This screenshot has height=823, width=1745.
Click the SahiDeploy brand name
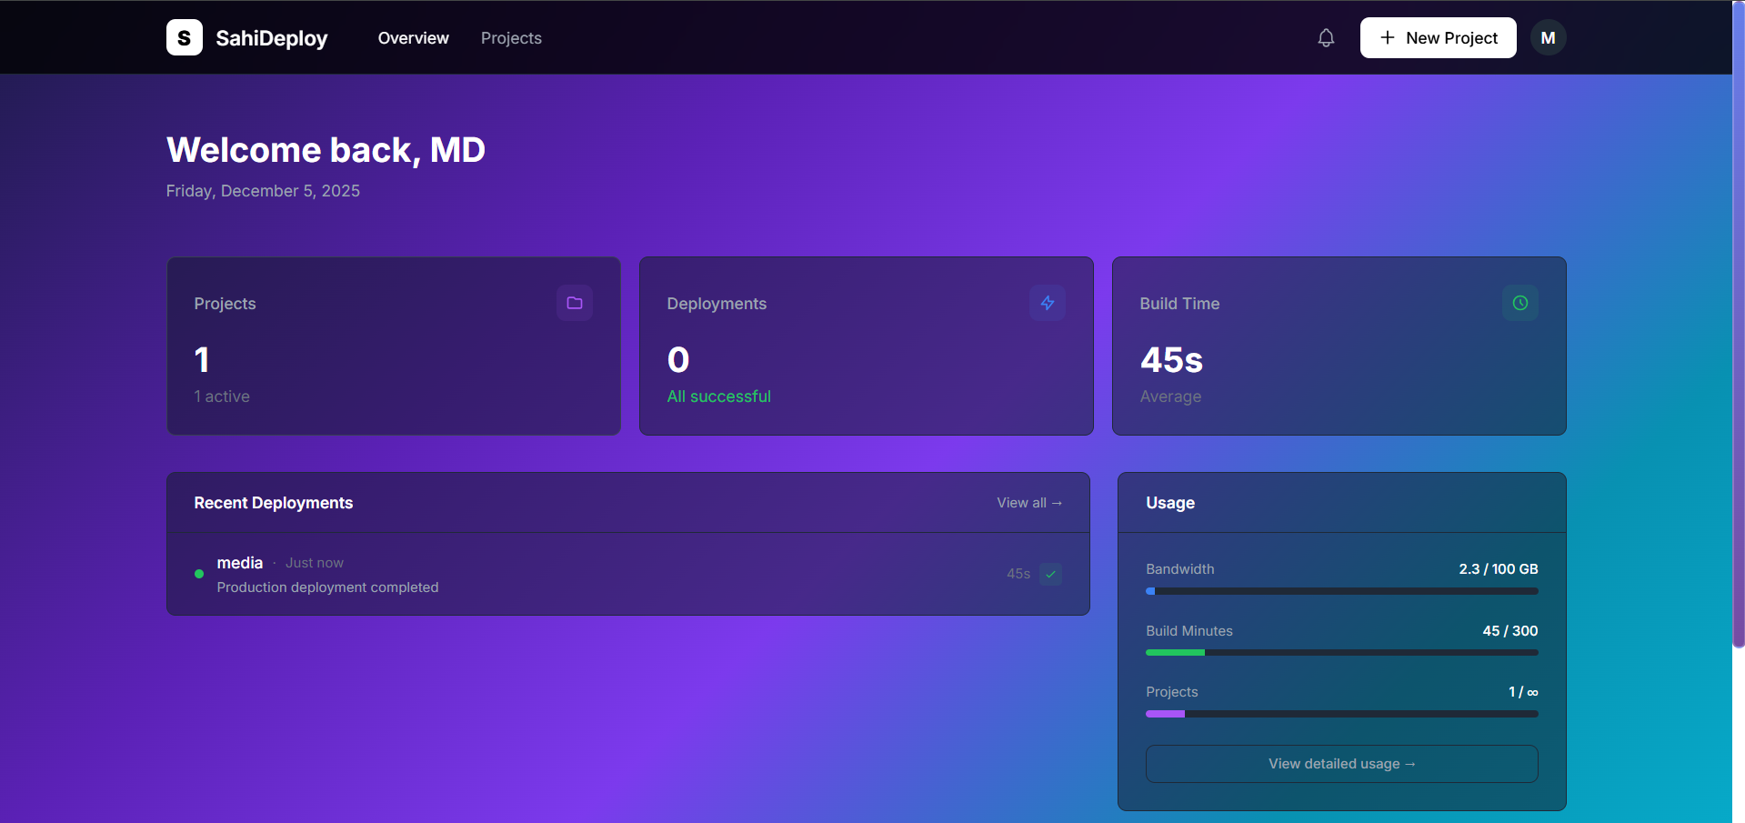(271, 38)
